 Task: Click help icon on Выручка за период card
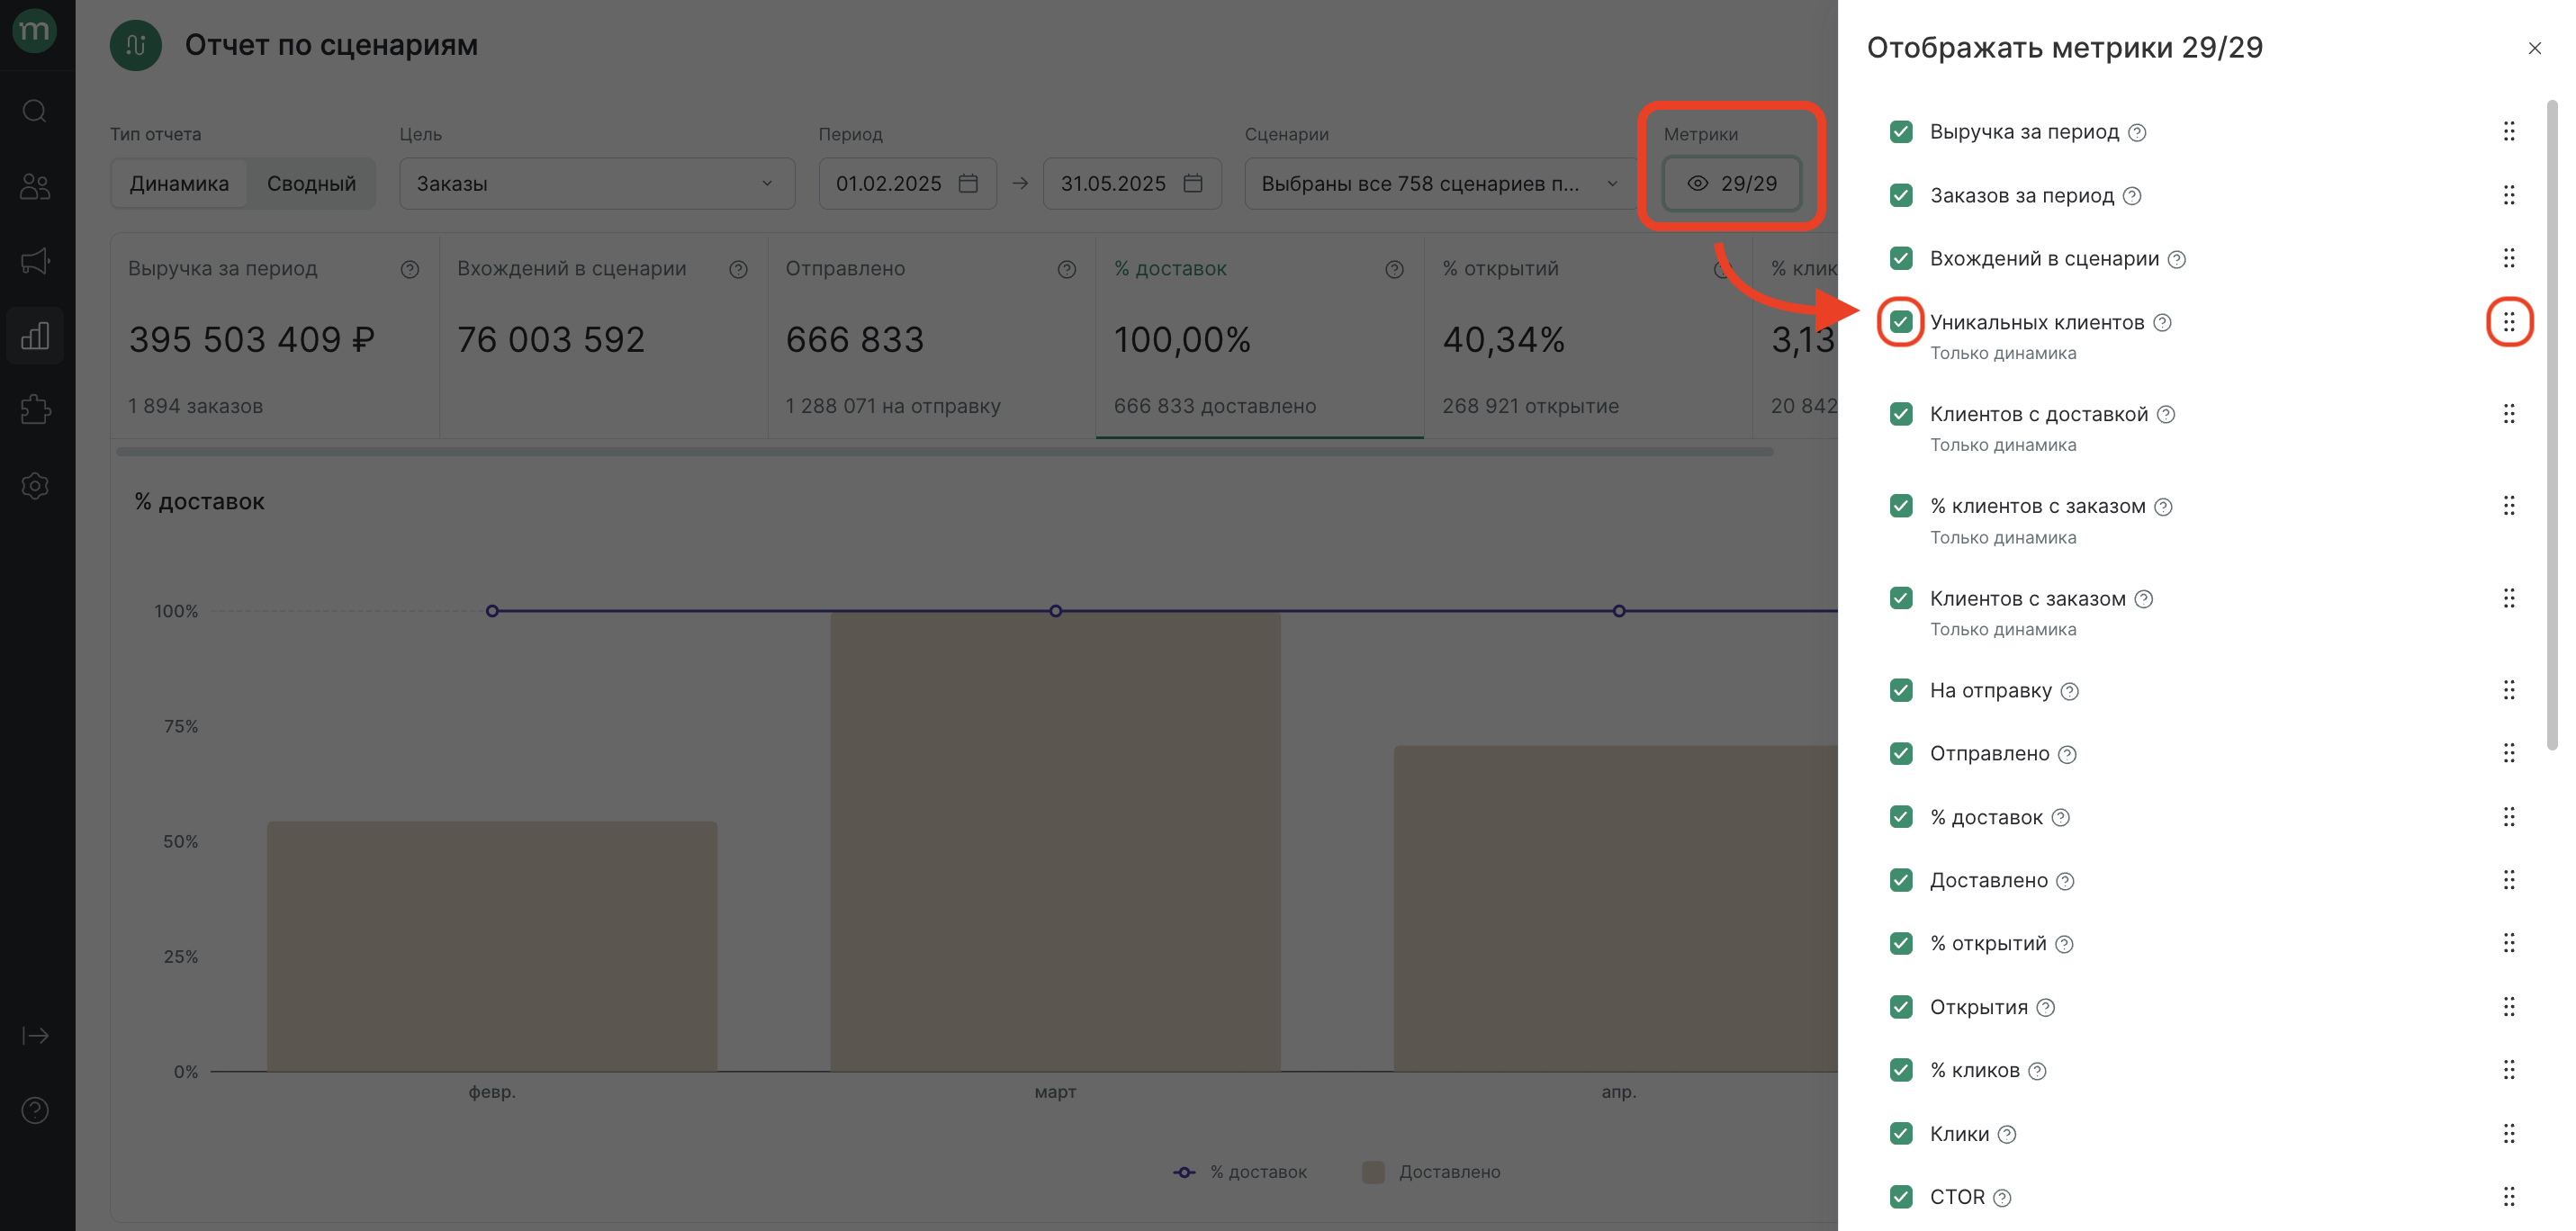(x=410, y=269)
